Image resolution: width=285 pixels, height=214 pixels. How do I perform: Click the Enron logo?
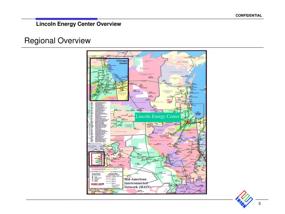[x=244, y=199]
